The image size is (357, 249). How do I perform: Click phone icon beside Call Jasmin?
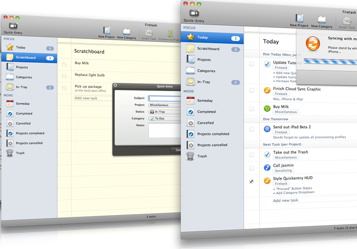(x=267, y=168)
